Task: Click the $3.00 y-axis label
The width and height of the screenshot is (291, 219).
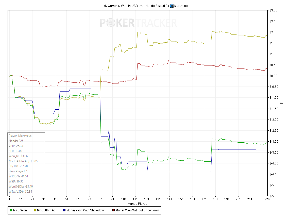Action: pyautogui.click(x=273, y=10)
